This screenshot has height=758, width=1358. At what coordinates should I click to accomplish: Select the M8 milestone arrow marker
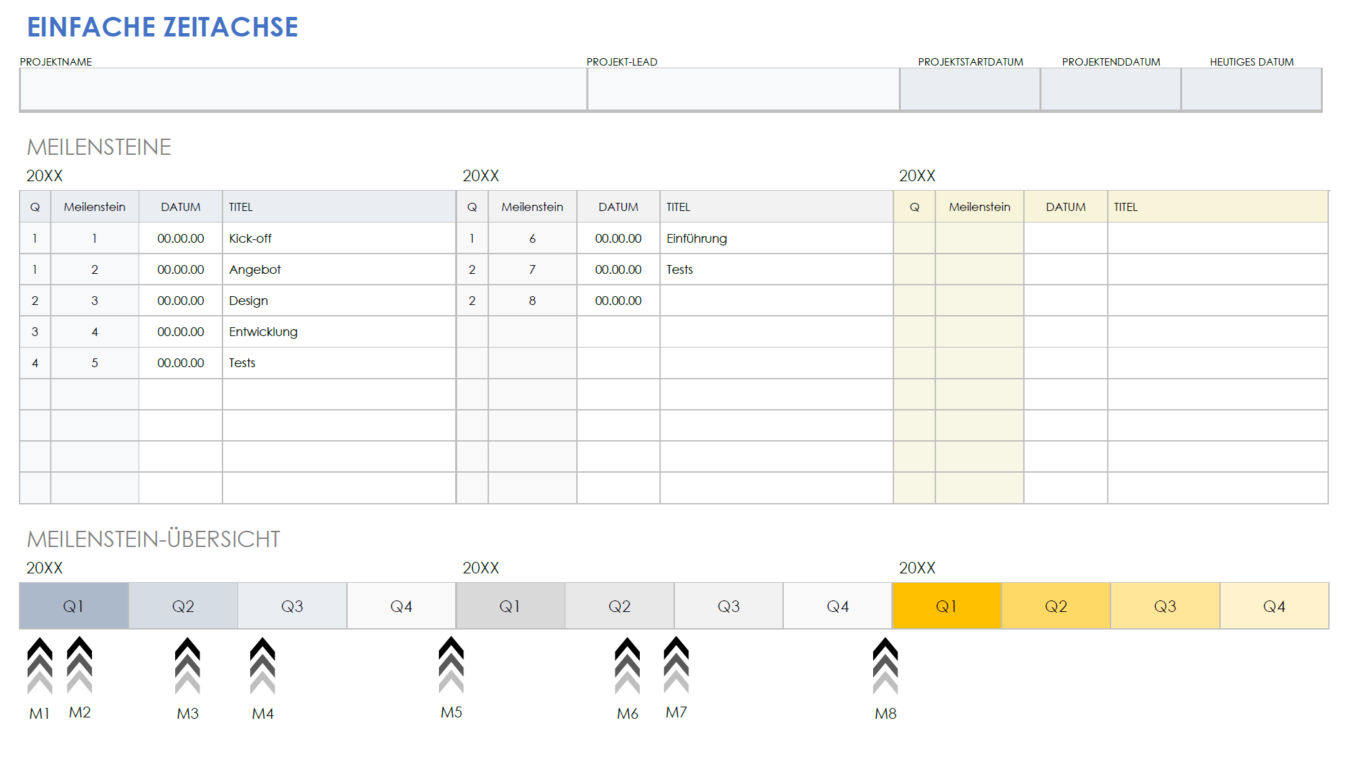coord(885,666)
